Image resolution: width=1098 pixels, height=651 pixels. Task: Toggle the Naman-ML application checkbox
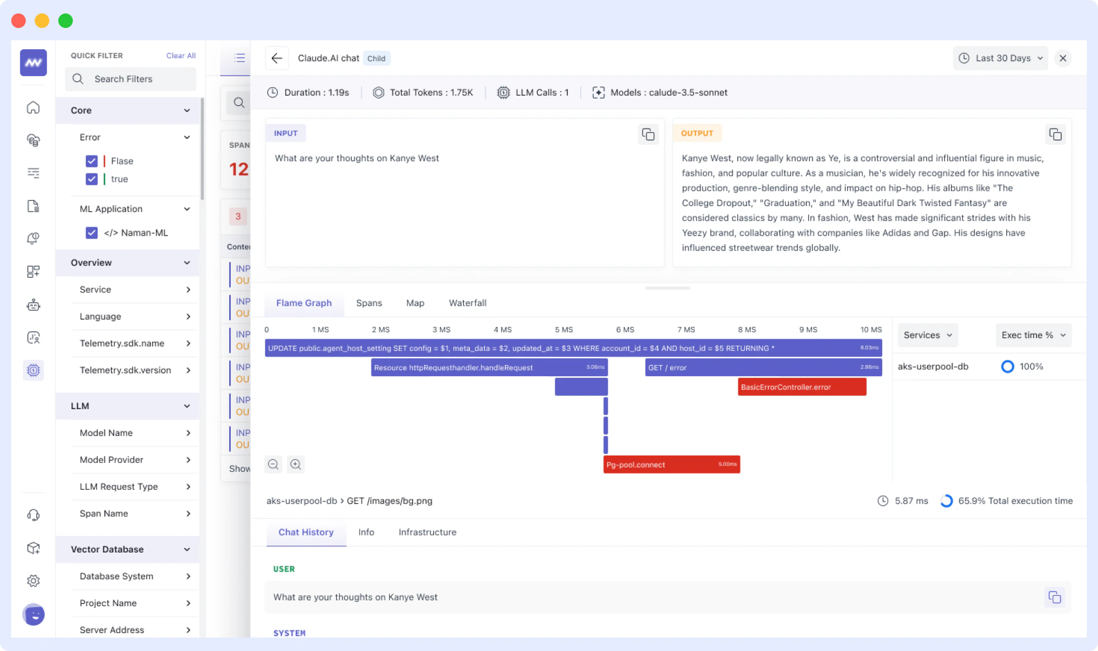[x=92, y=233]
